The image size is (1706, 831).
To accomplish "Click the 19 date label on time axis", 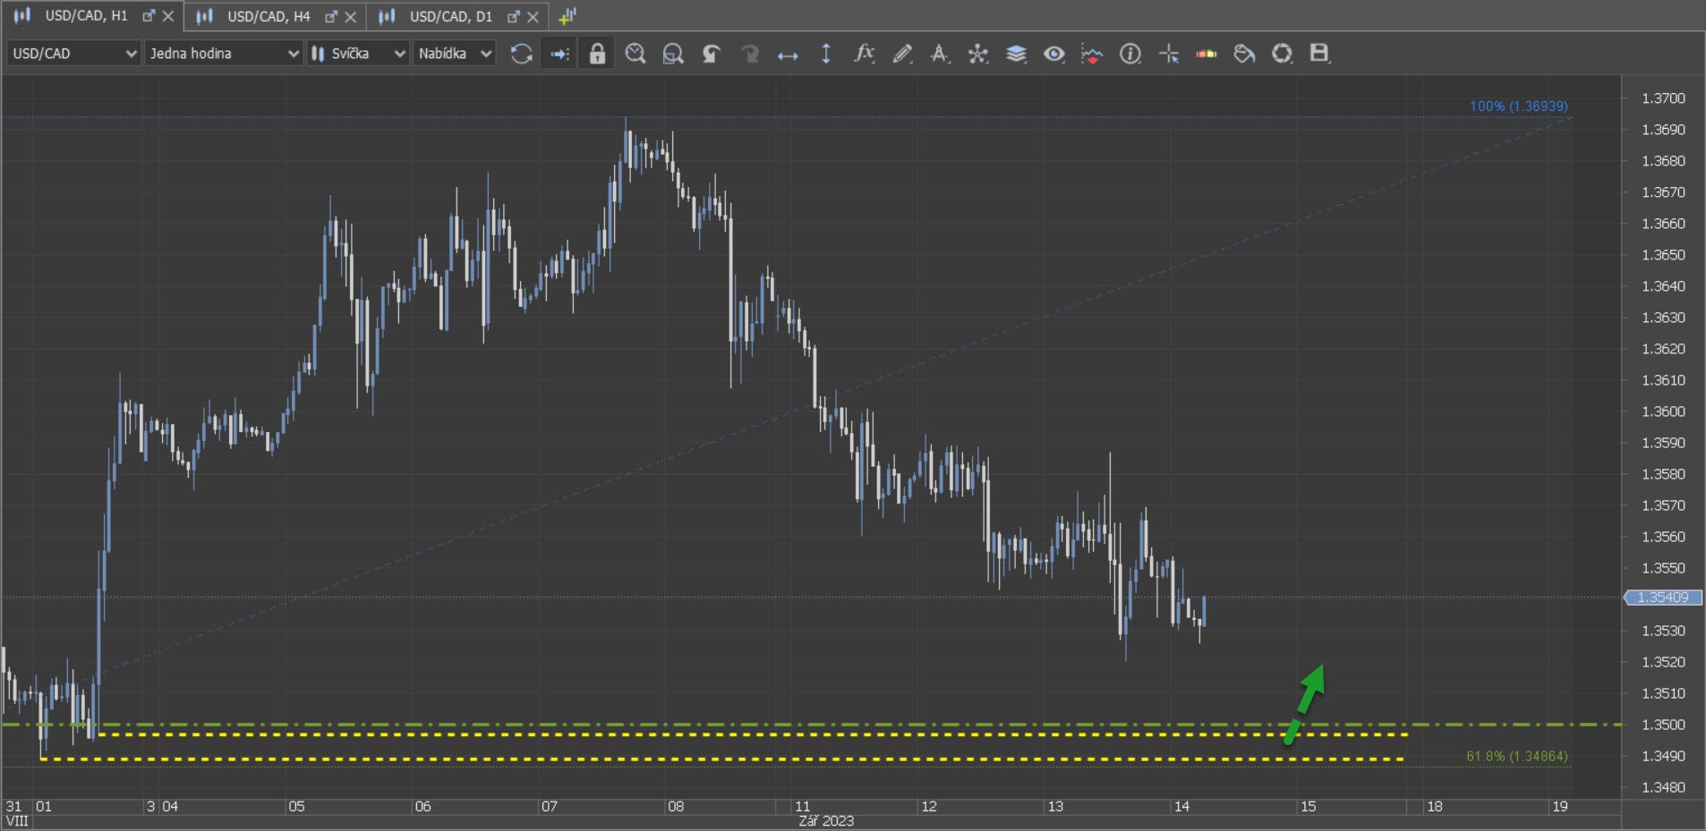I will pos(1560,807).
